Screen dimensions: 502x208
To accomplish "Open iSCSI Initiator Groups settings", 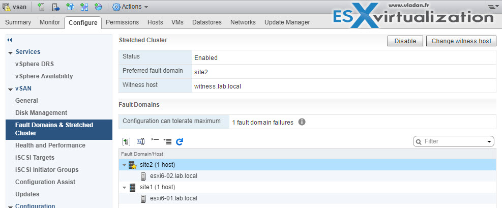I will click(x=47, y=169).
